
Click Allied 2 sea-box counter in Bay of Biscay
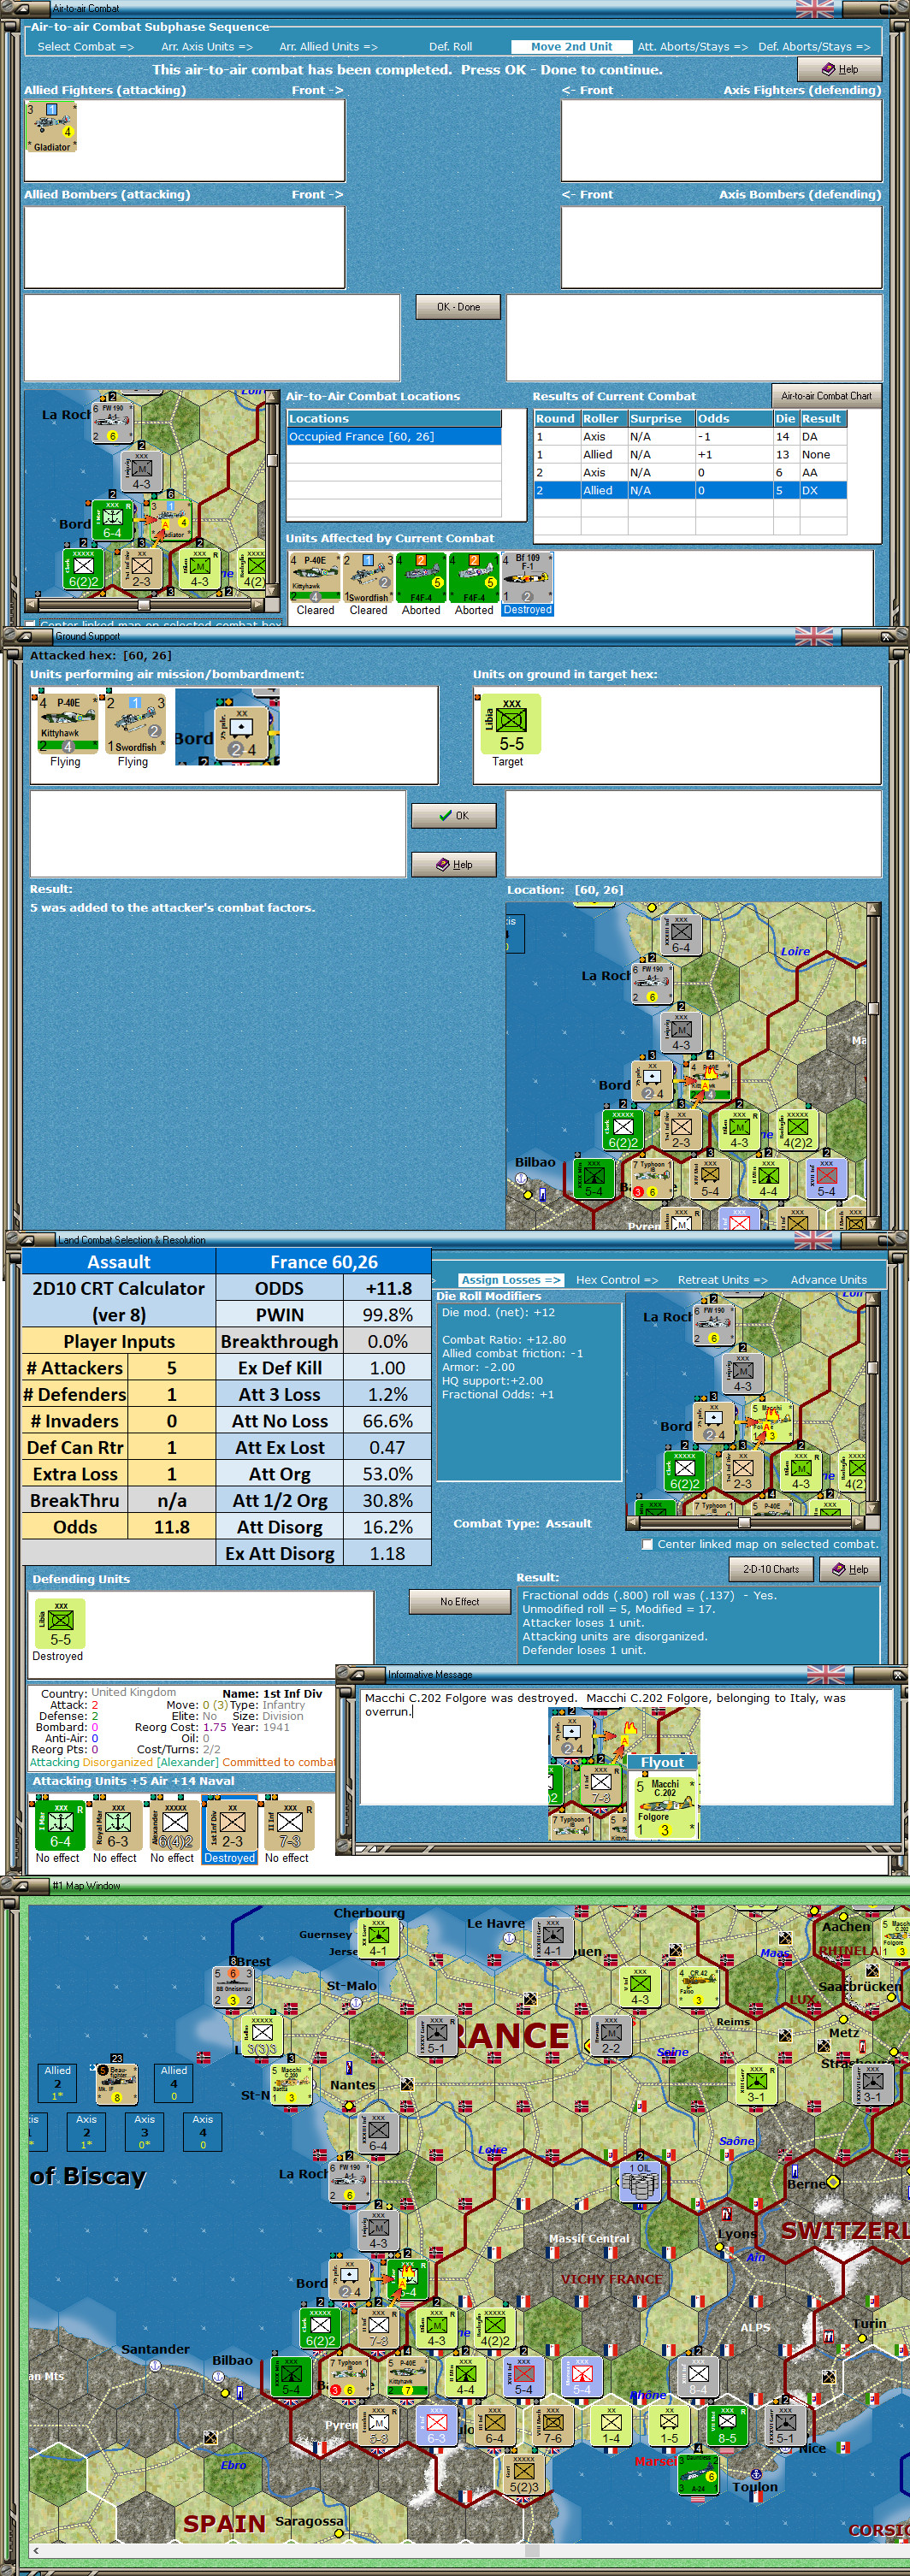pyautogui.click(x=57, y=2082)
